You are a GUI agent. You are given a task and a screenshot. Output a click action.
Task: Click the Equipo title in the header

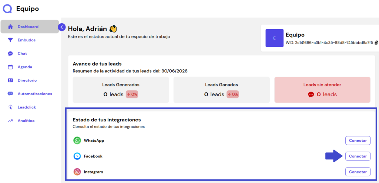click(x=27, y=8)
